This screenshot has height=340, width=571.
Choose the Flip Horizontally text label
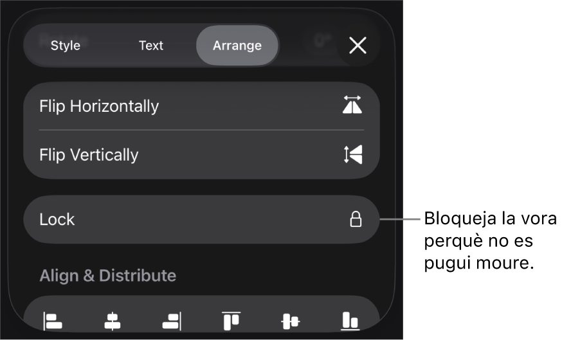pyautogui.click(x=99, y=106)
